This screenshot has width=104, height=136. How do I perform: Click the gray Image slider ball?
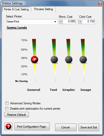[83, 59]
